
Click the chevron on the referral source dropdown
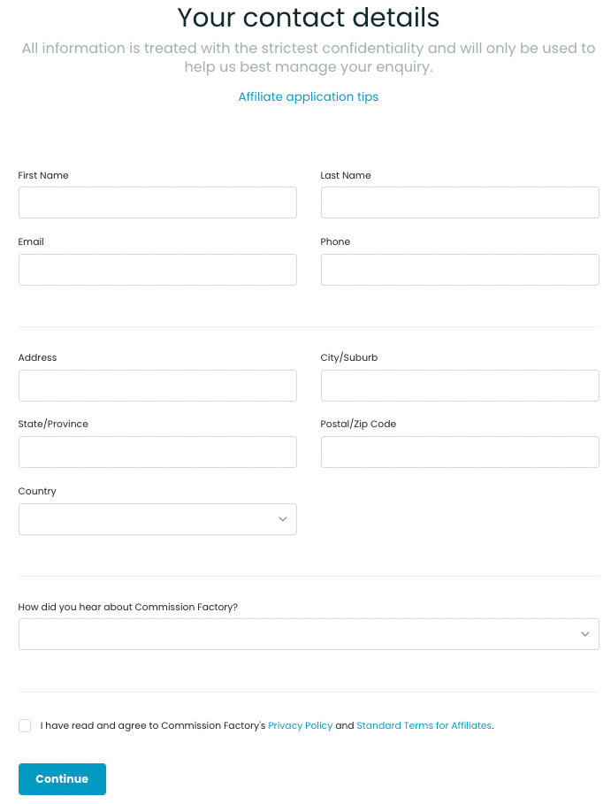click(584, 634)
